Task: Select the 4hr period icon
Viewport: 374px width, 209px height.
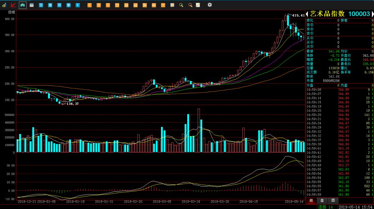Action: (x=154, y=5)
